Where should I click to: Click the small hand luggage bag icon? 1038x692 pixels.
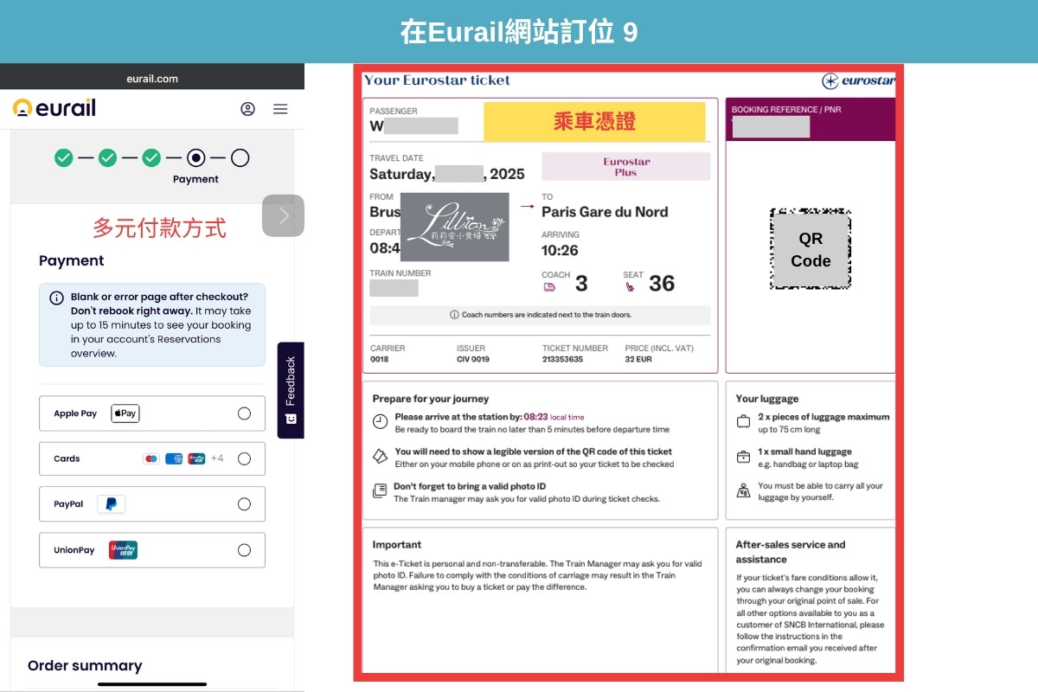(x=743, y=456)
